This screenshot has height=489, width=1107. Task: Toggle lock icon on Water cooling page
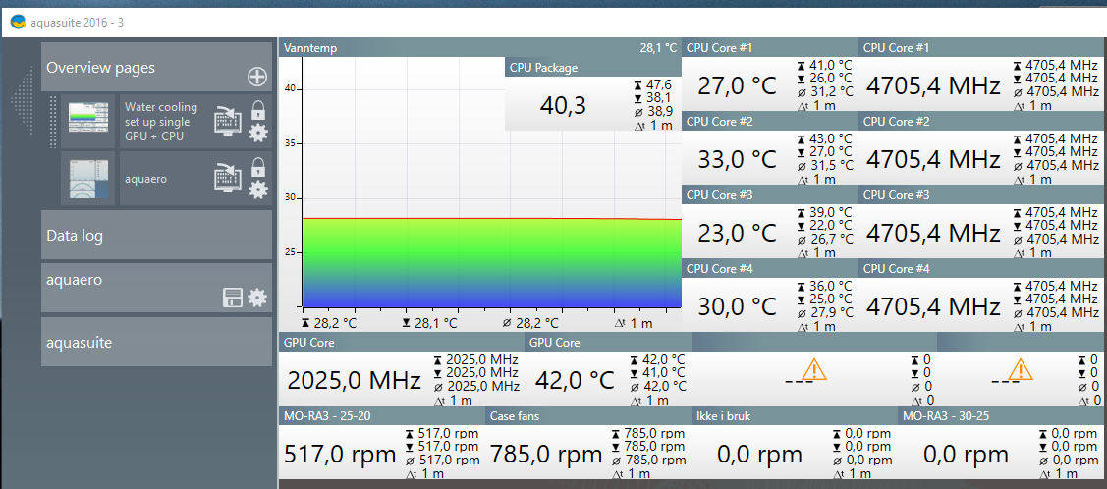(x=258, y=110)
